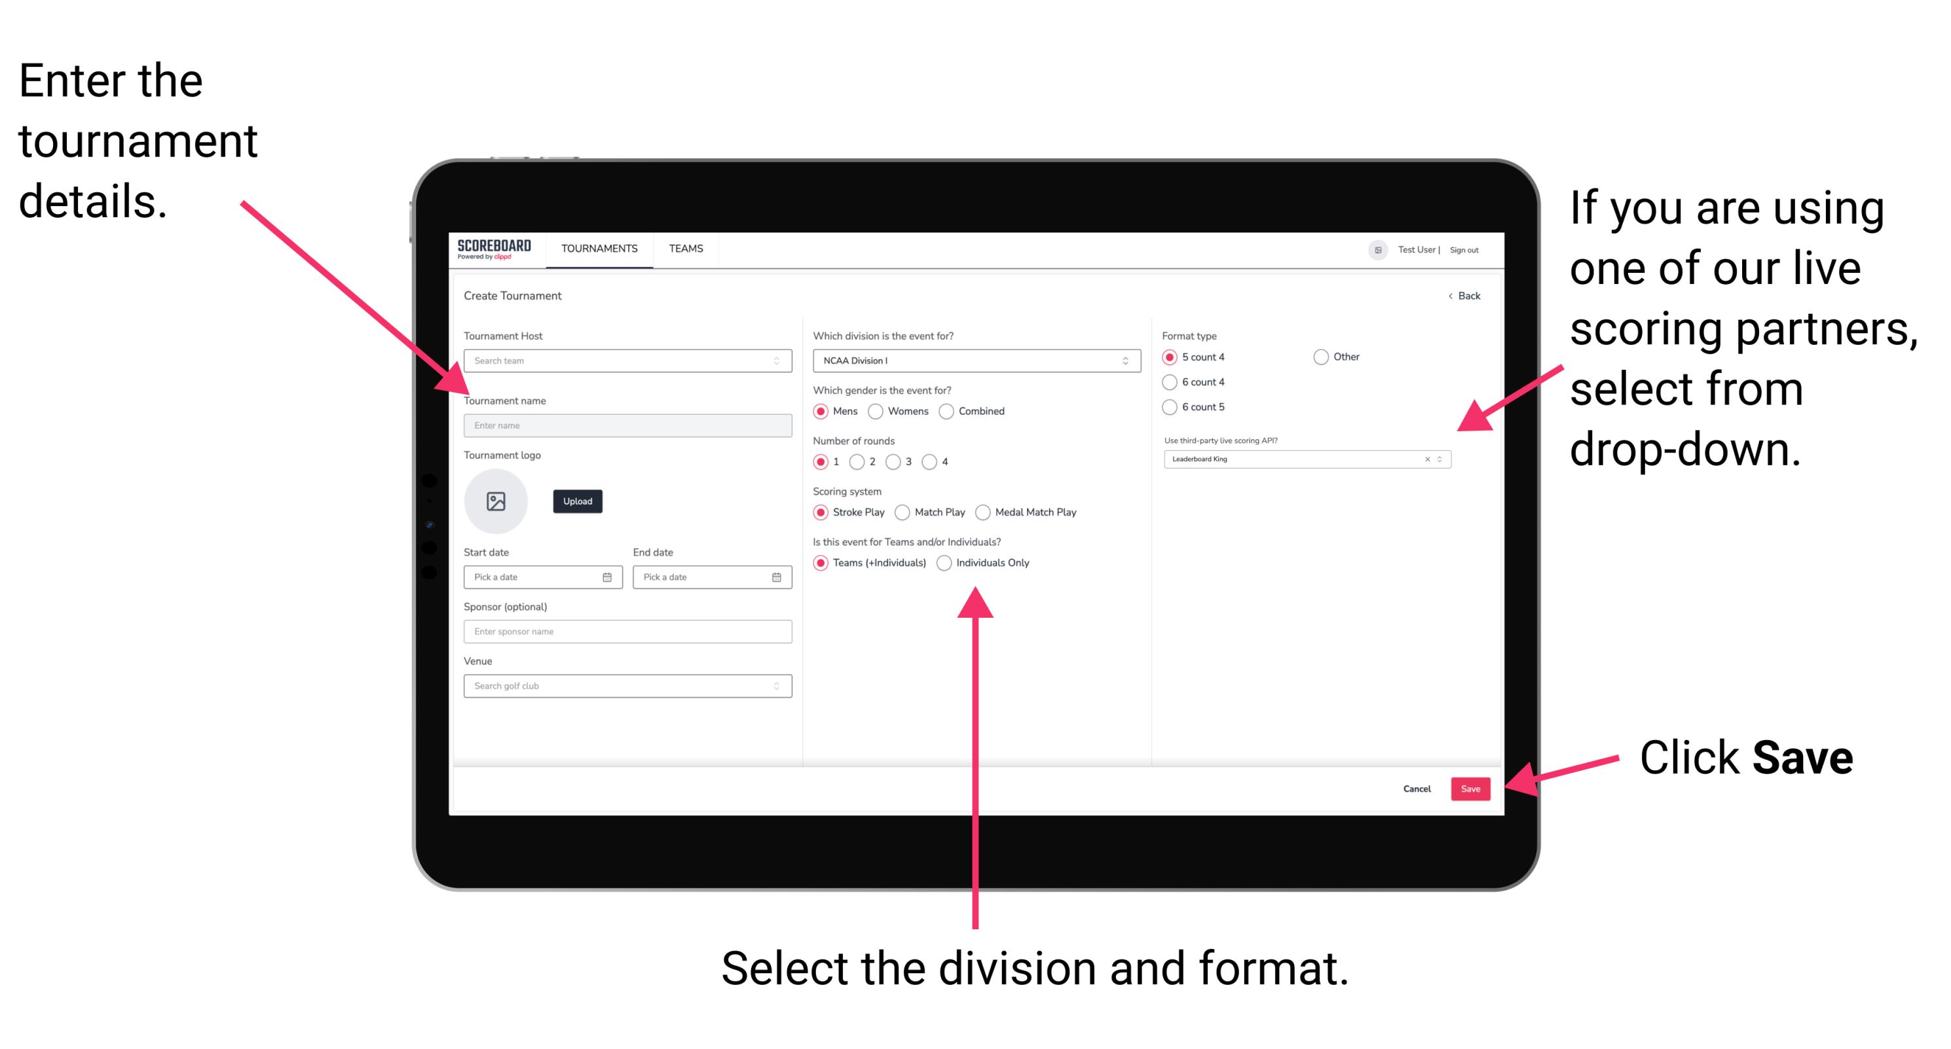1951x1049 pixels.
Task: Click the Venue search dropdown icon
Action: [x=775, y=686]
